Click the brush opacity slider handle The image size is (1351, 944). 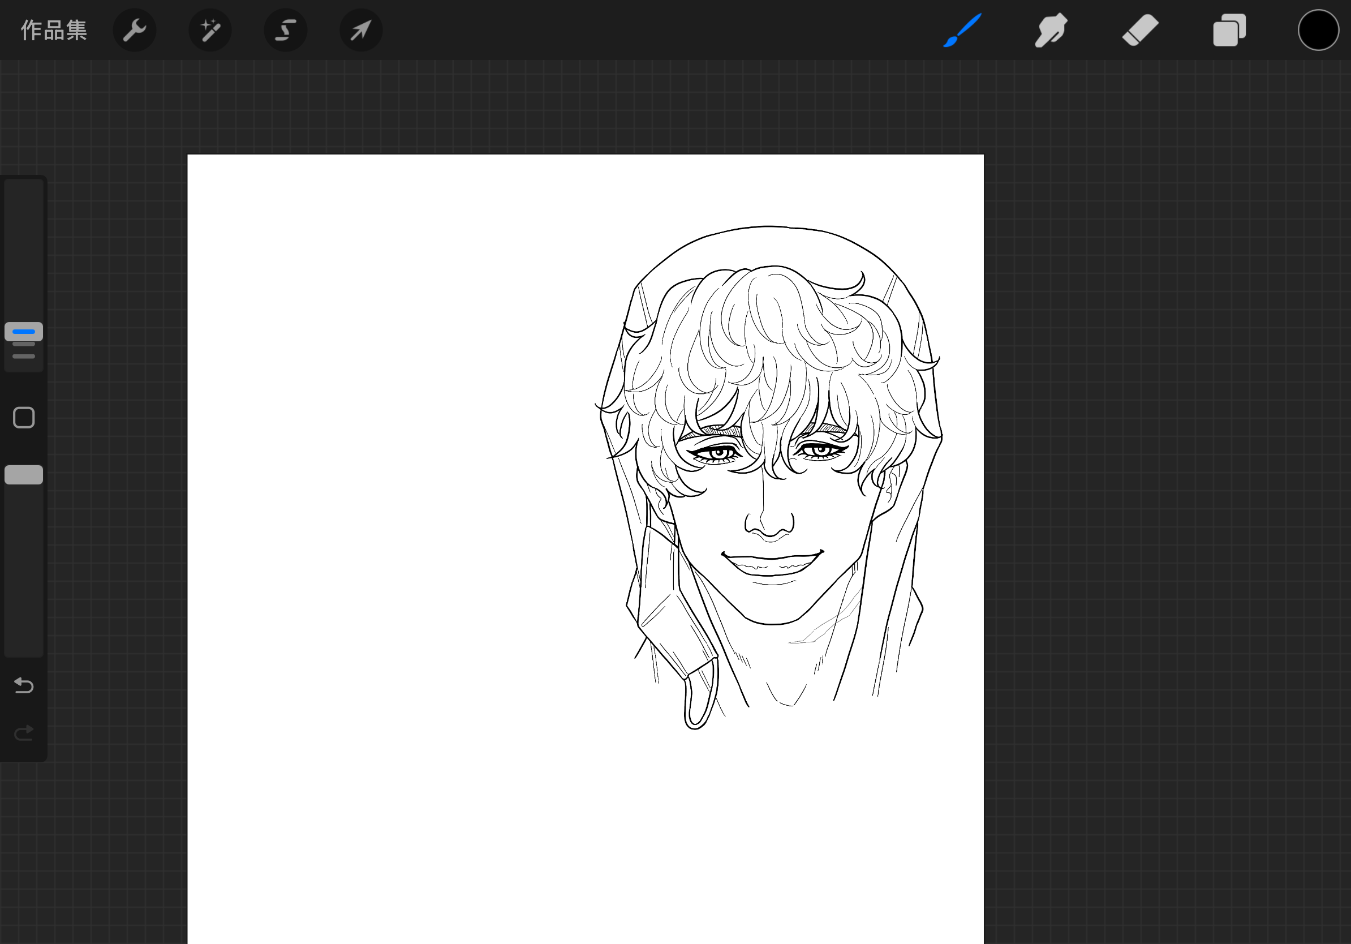pos(24,475)
